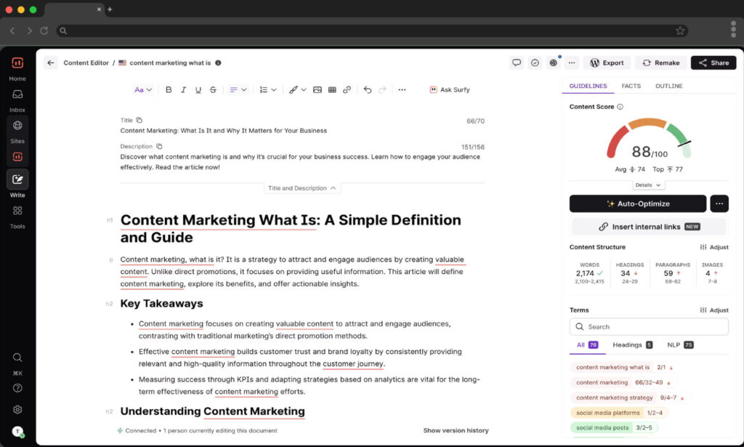Viewport: 744px width, 447px height.
Task: Reload the browser page
Action: 44,31
